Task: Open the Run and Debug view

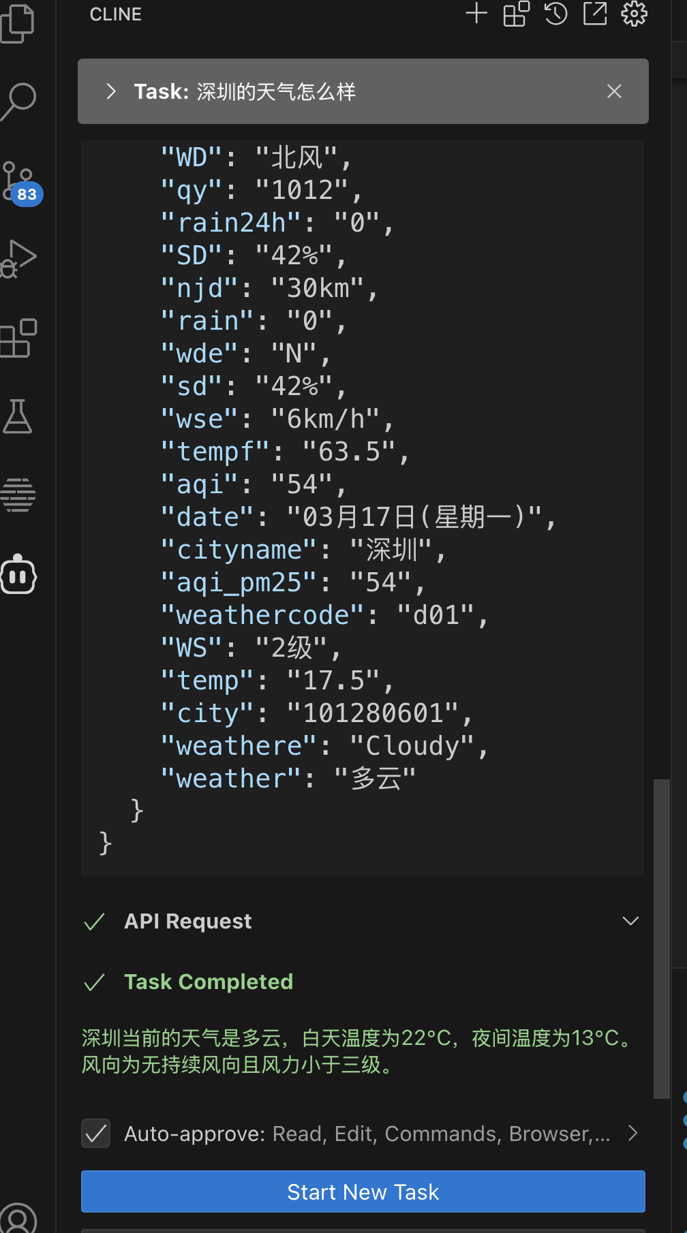Action: coord(18,259)
